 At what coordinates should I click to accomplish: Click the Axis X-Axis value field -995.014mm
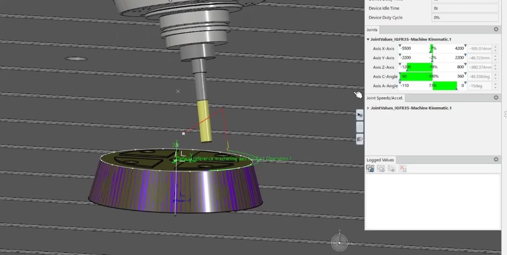coord(480,49)
